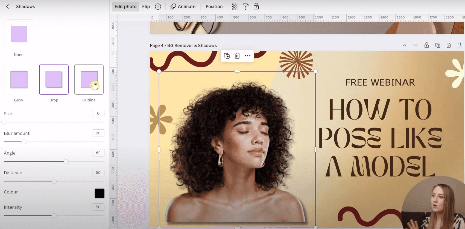Open the Edit photo panel
Viewport: 465px width, 229px height.
click(125, 7)
